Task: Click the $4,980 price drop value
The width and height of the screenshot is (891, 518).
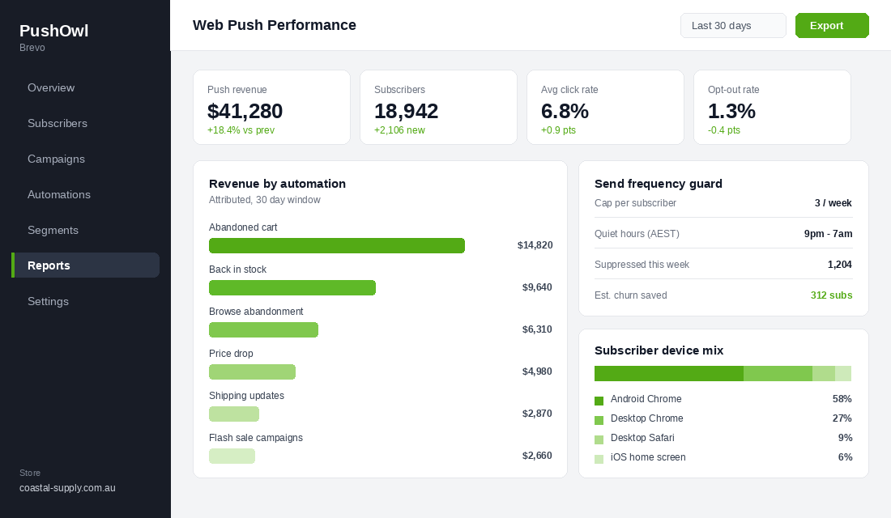Action: click(537, 372)
